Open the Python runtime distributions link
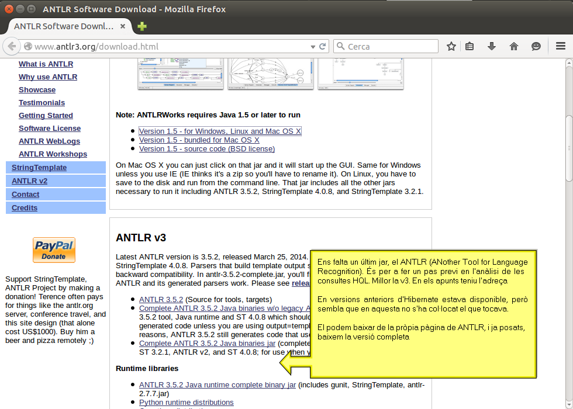The image size is (573, 409). click(x=187, y=403)
